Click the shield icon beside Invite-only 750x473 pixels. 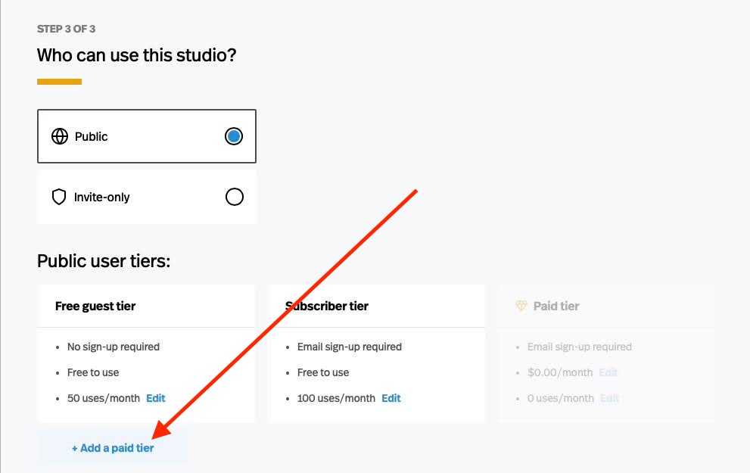[x=59, y=198]
